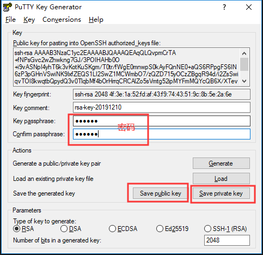Click the question mark help button
Screen dimensions: 263x255
(224, 7)
